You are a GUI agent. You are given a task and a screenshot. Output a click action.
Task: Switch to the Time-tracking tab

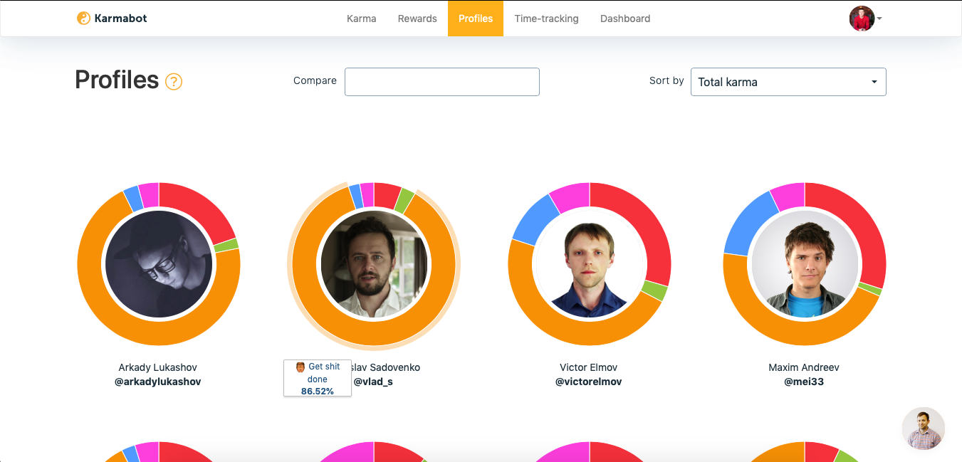pos(546,19)
